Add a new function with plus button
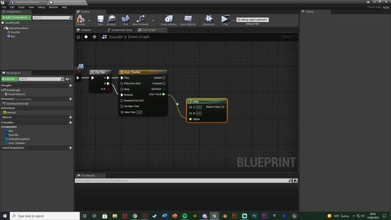 [x=70, y=99]
